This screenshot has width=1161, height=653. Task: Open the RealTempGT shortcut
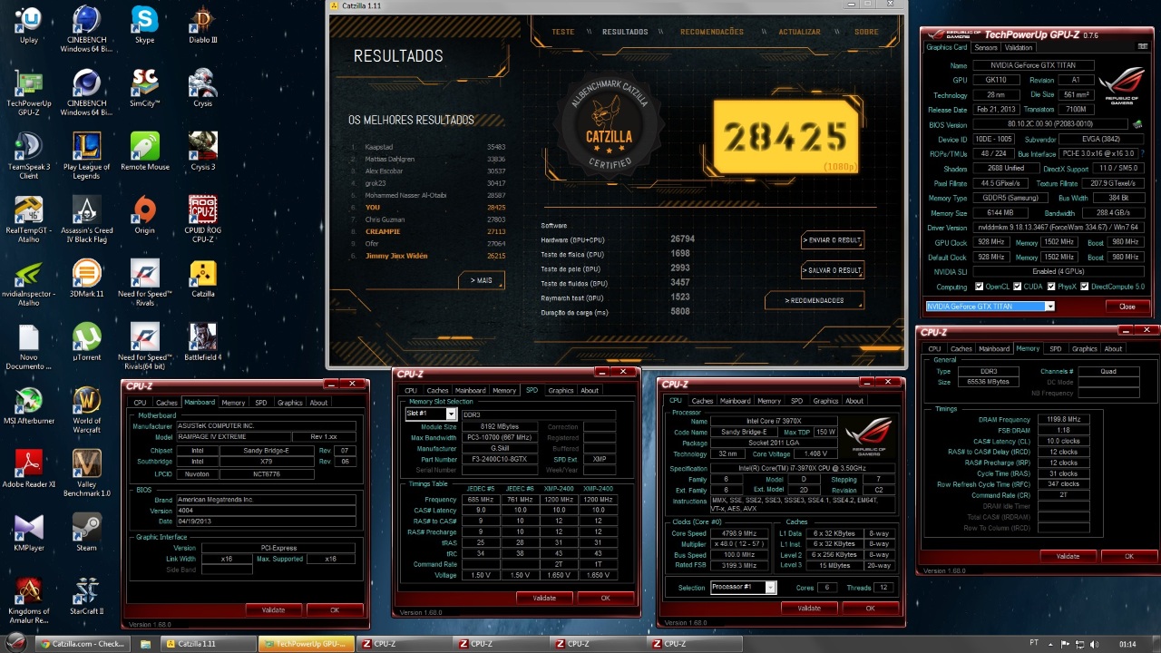tap(29, 219)
